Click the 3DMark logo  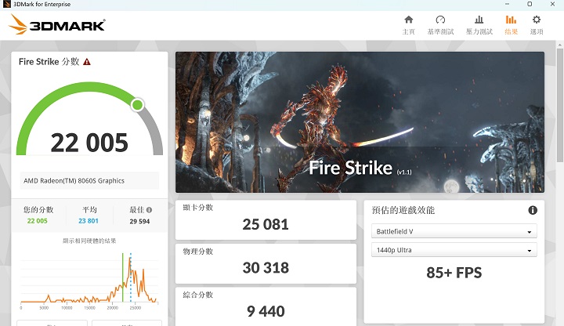tap(57, 25)
